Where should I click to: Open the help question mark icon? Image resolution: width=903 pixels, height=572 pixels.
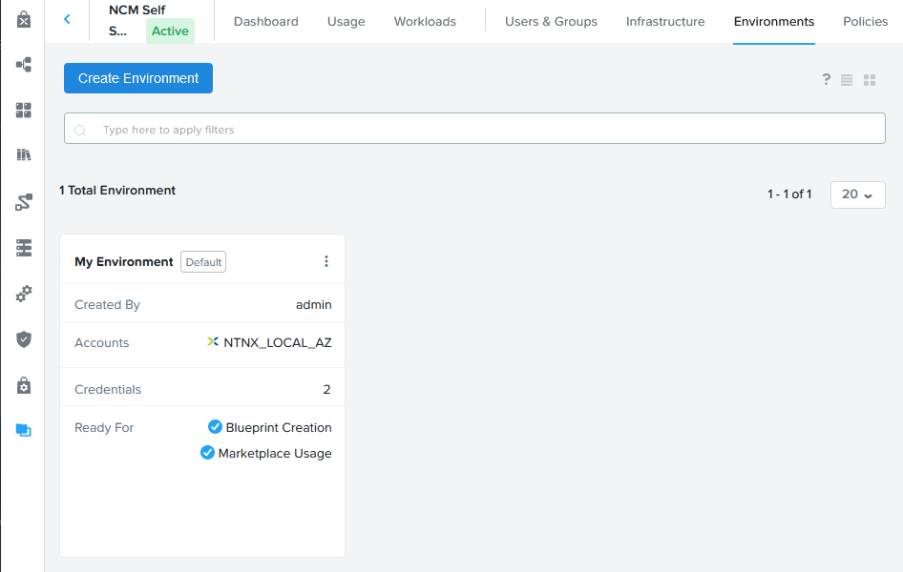[x=826, y=79]
